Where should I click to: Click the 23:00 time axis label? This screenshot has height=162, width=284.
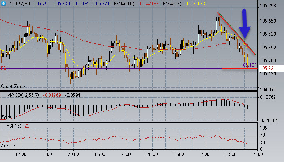pos(231,155)
